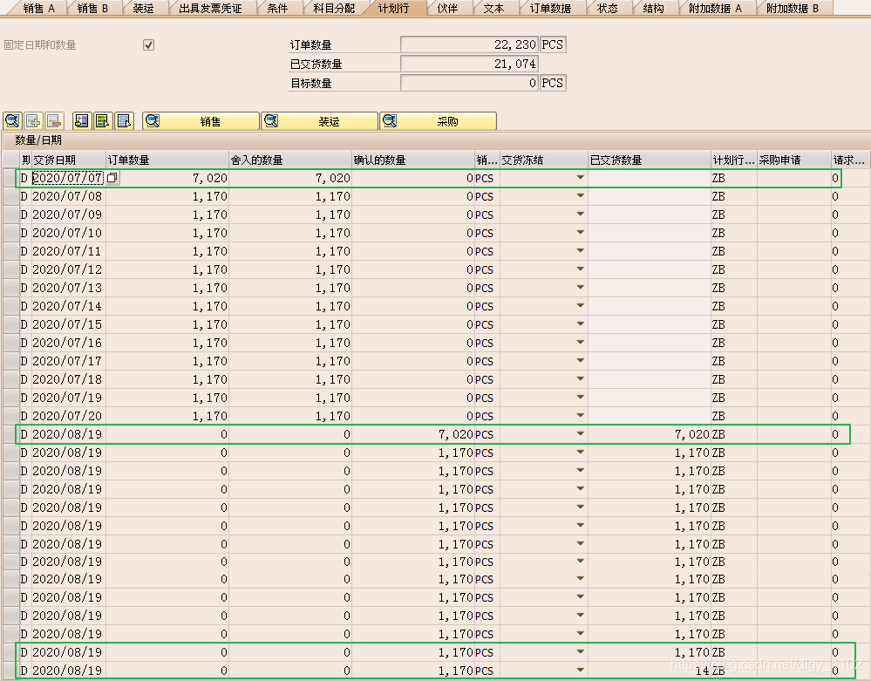Go to the 科目分配 tab
Image resolution: width=871 pixels, height=681 pixels.
[x=334, y=9]
